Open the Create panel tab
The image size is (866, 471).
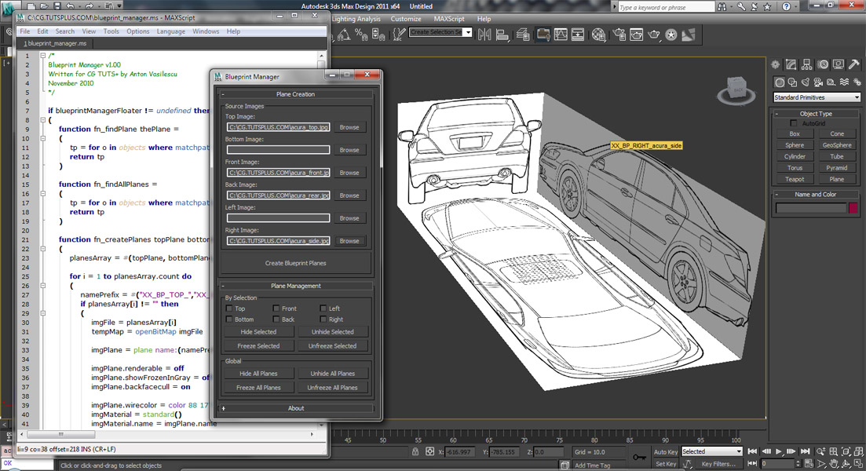pyautogui.click(x=776, y=64)
